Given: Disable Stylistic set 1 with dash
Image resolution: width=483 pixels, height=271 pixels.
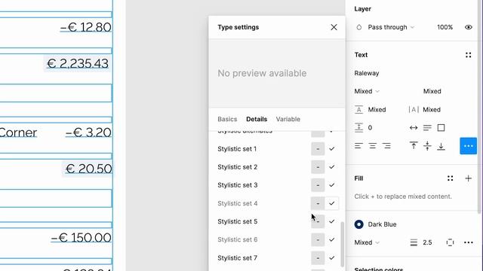Looking at the screenshot, I should point(318,149).
